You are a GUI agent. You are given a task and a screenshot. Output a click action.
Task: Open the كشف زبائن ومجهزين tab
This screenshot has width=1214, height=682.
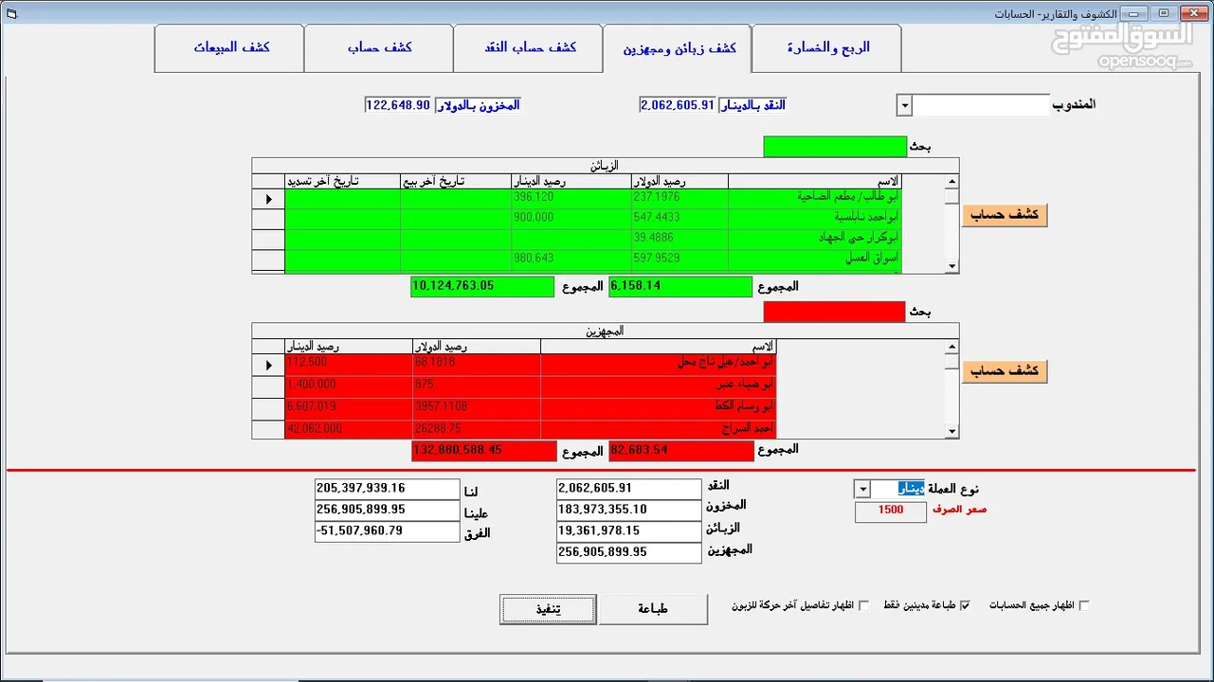click(678, 48)
